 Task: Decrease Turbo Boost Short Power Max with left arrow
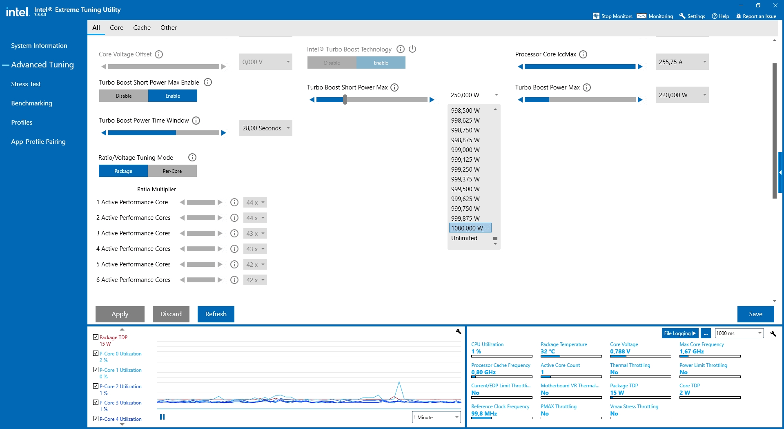312,100
